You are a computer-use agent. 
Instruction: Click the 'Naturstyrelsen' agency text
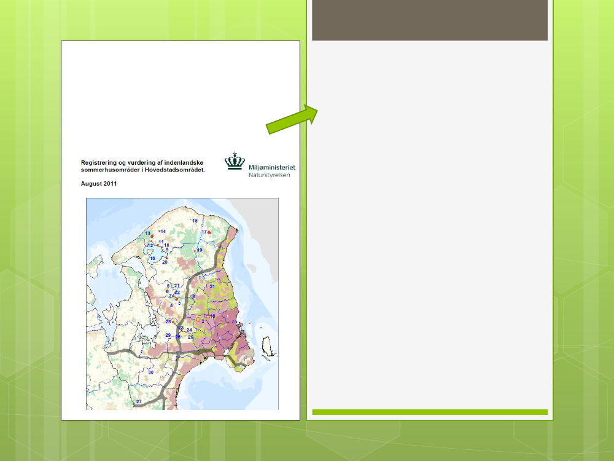270,175
